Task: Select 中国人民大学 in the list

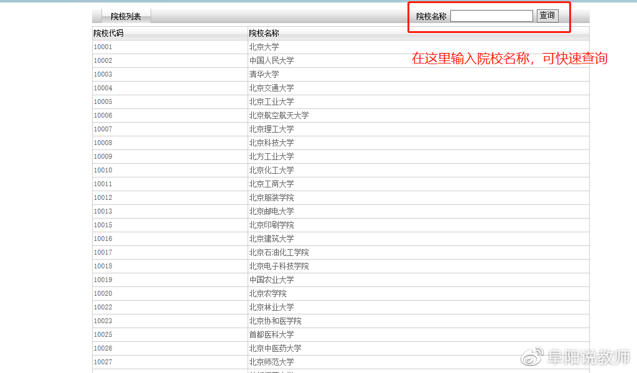Action: click(271, 60)
